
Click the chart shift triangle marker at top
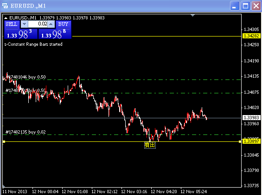192,16
